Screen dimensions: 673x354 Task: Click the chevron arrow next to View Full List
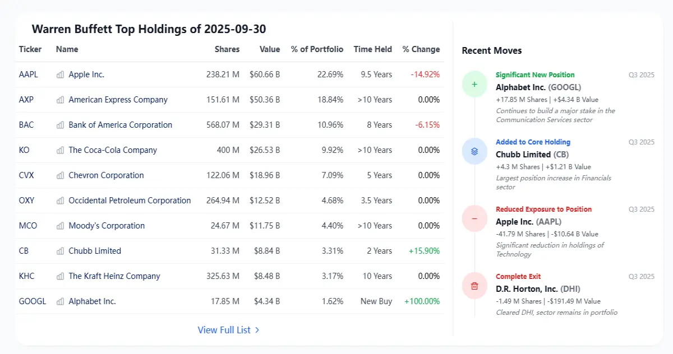257,330
